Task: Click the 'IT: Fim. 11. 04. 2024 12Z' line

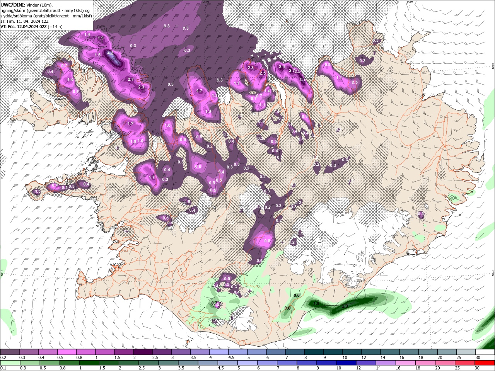Action: tap(25, 21)
